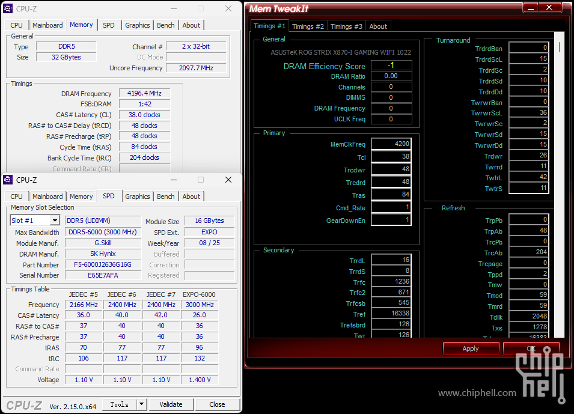Open the About tab in the CPU-Z Memory window
The image size is (574, 414).
[191, 25]
